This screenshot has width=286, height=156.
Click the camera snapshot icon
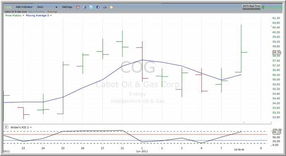point(105,7)
